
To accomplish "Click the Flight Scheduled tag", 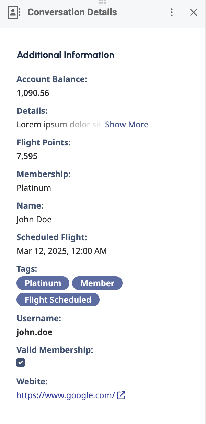I will 58,300.
